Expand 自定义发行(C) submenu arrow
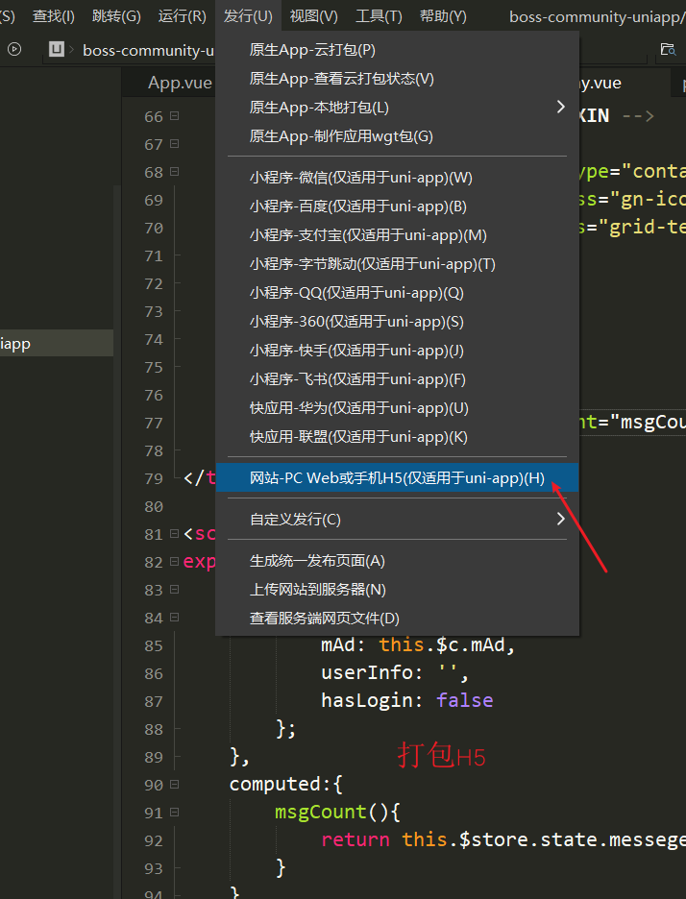 pos(560,519)
